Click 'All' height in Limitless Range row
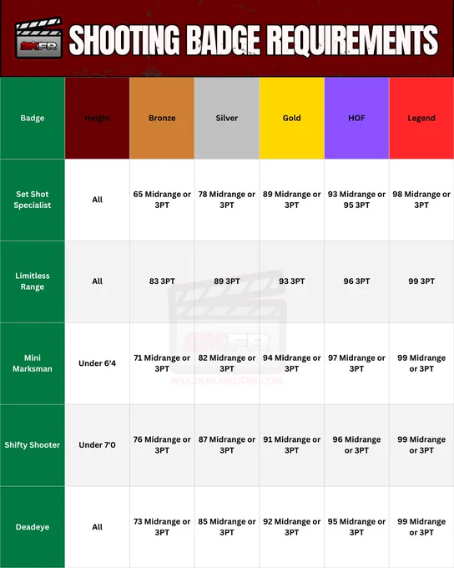The width and height of the screenshot is (454, 568). tap(97, 281)
